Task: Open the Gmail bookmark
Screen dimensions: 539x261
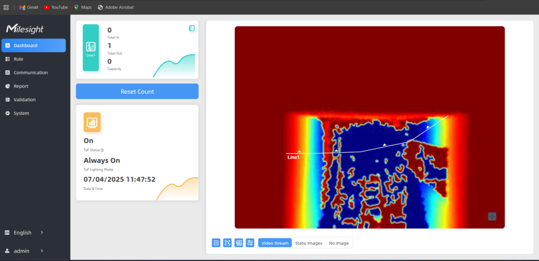Action: coord(29,7)
